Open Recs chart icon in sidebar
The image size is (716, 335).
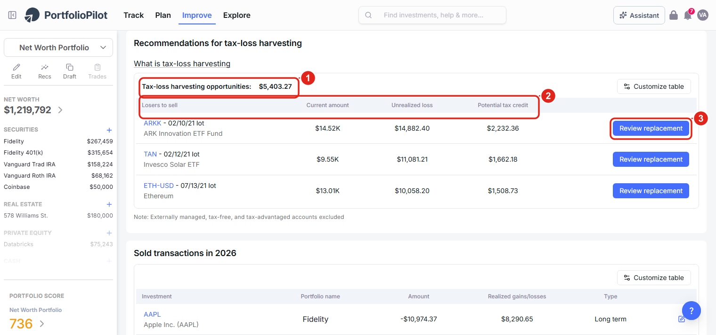[45, 67]
